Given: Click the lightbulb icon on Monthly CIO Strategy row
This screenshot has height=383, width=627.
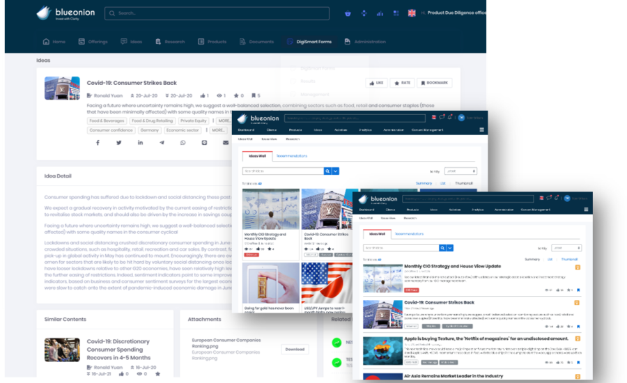Looking at the screenshot, I should (578, 267).
